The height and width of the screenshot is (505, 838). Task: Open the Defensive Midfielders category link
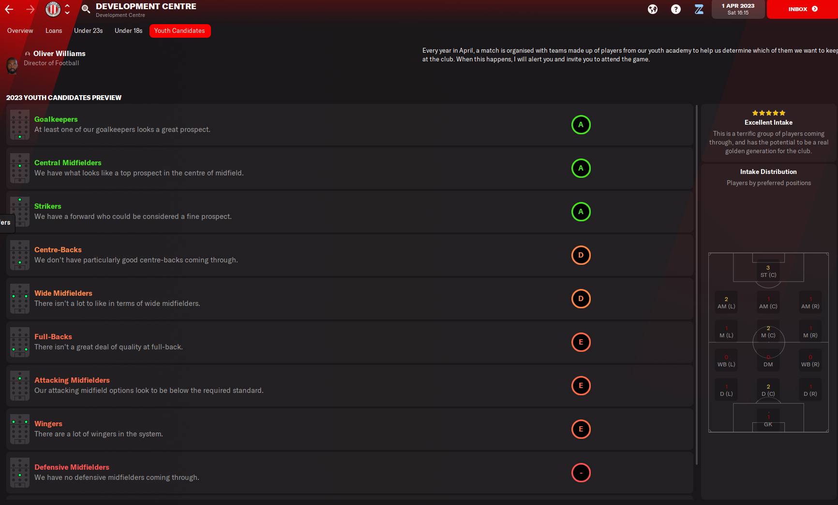[x=72, y=467]
